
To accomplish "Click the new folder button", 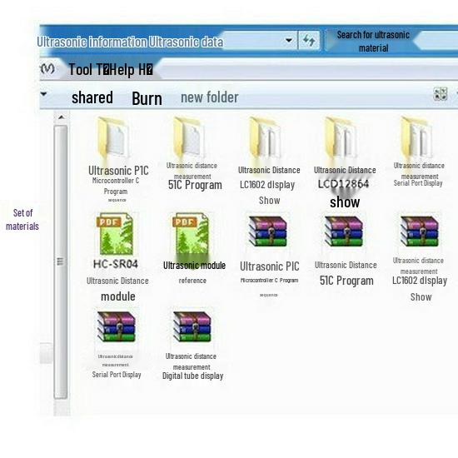I will coord(210,97).
